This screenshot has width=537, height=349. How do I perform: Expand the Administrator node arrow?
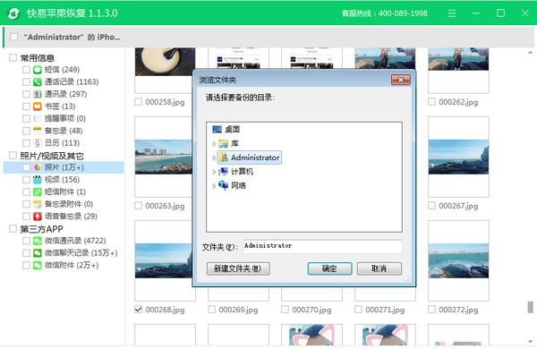coord(214,157)
